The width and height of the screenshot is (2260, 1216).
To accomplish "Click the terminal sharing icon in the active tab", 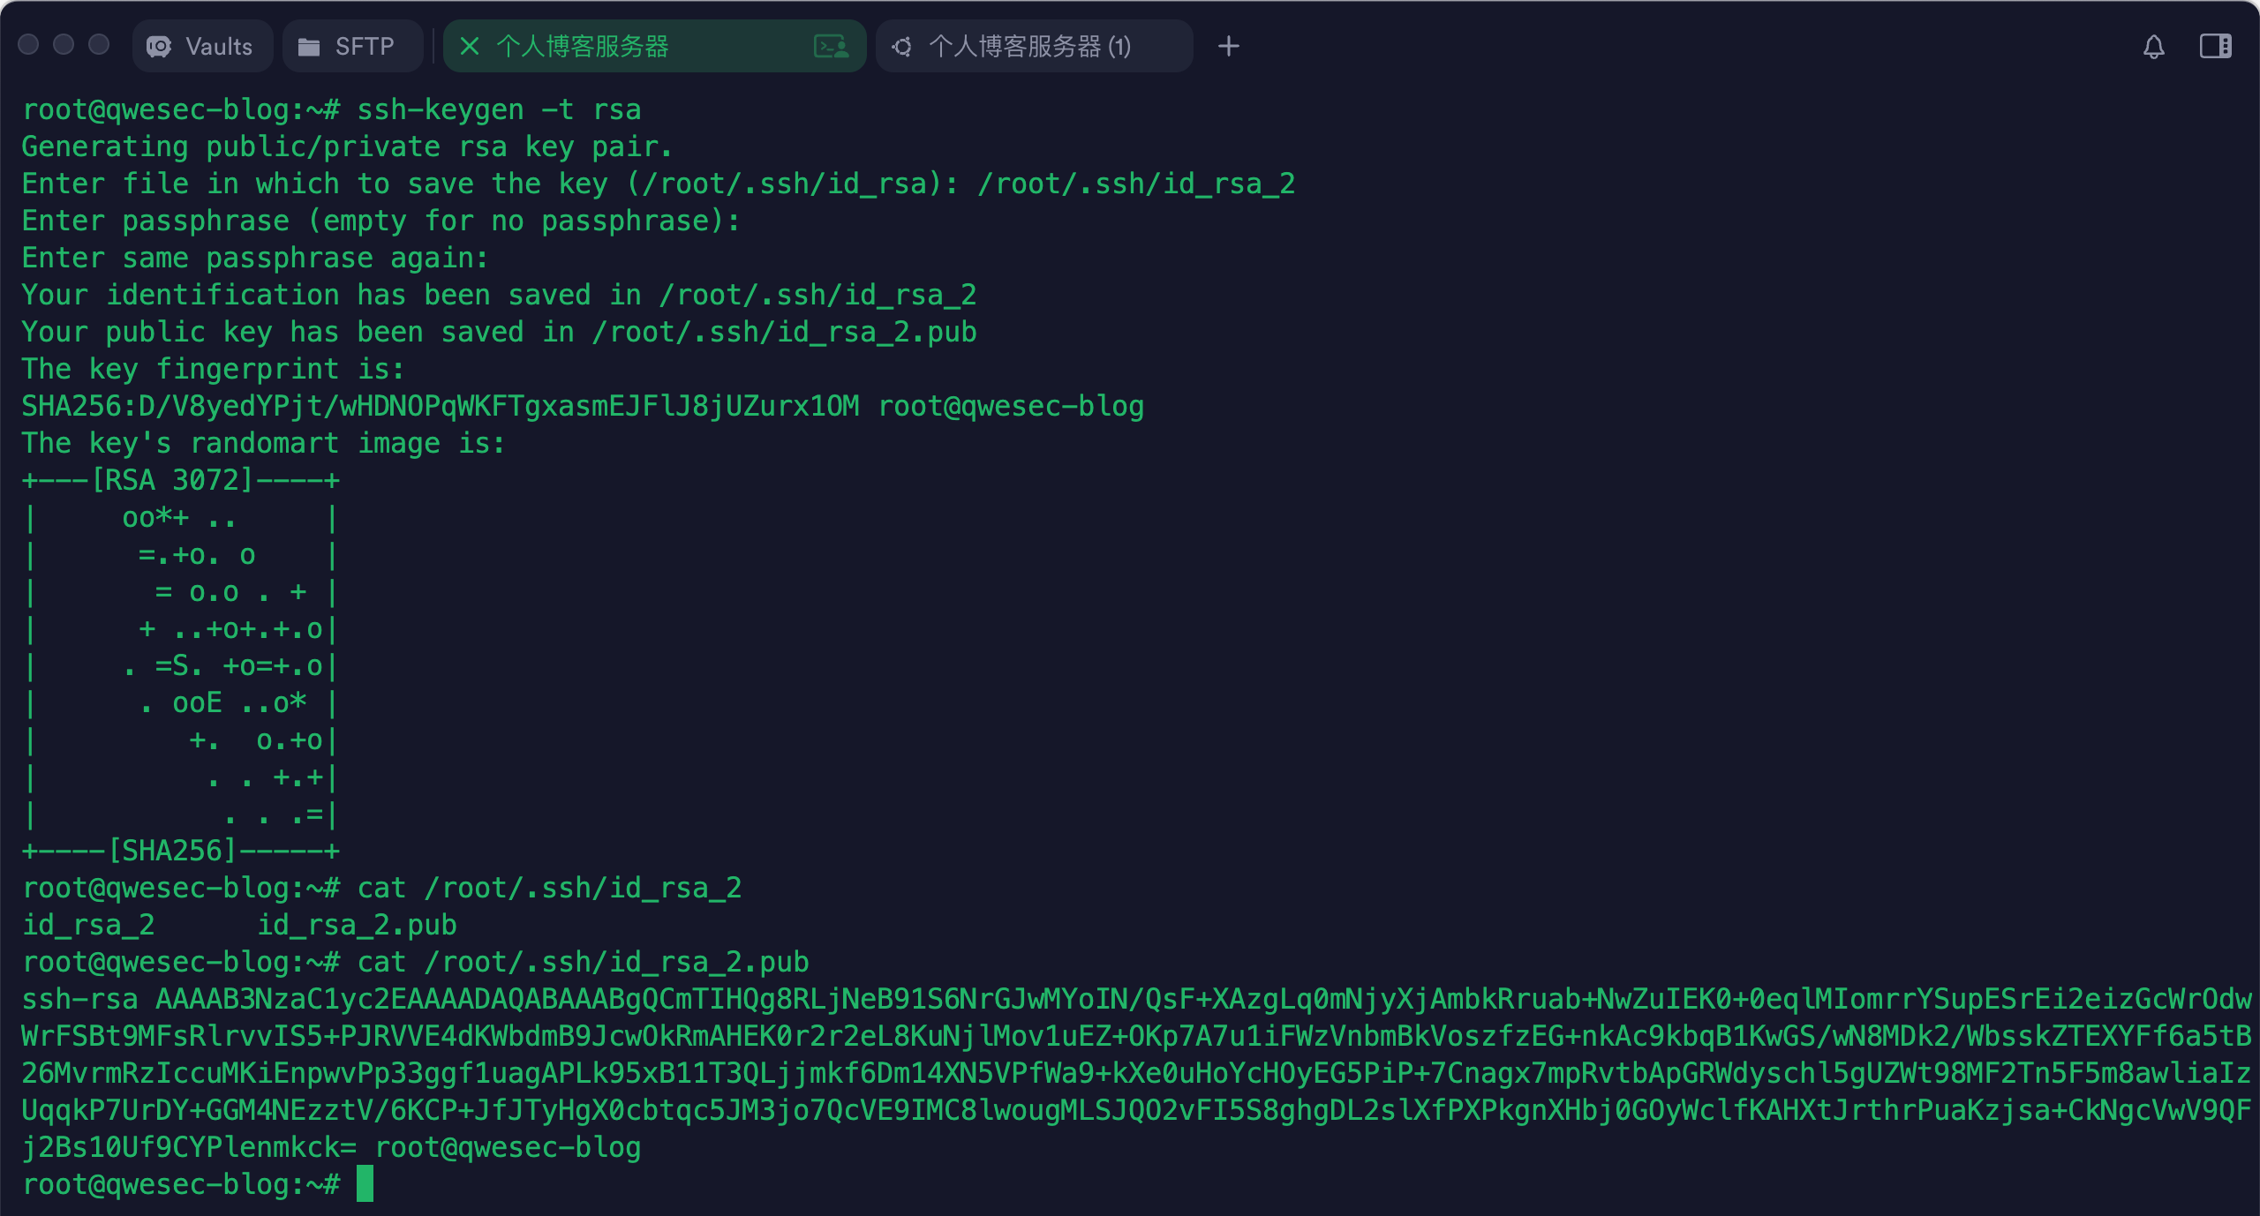I will [831, 46].
